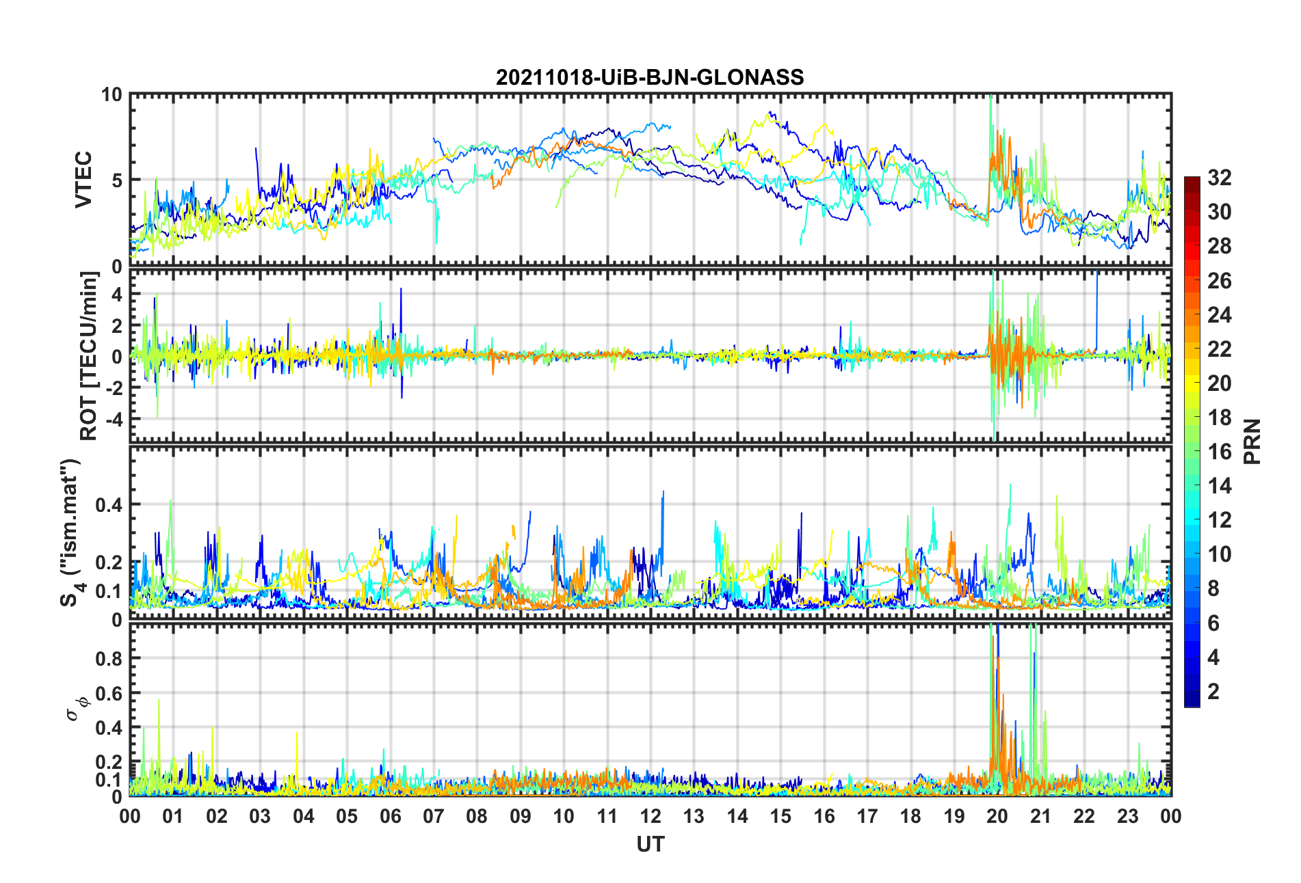The image size is (1301, 883).
Task: Click colorbar tick label 10
Action: [x=1220, y=554]
